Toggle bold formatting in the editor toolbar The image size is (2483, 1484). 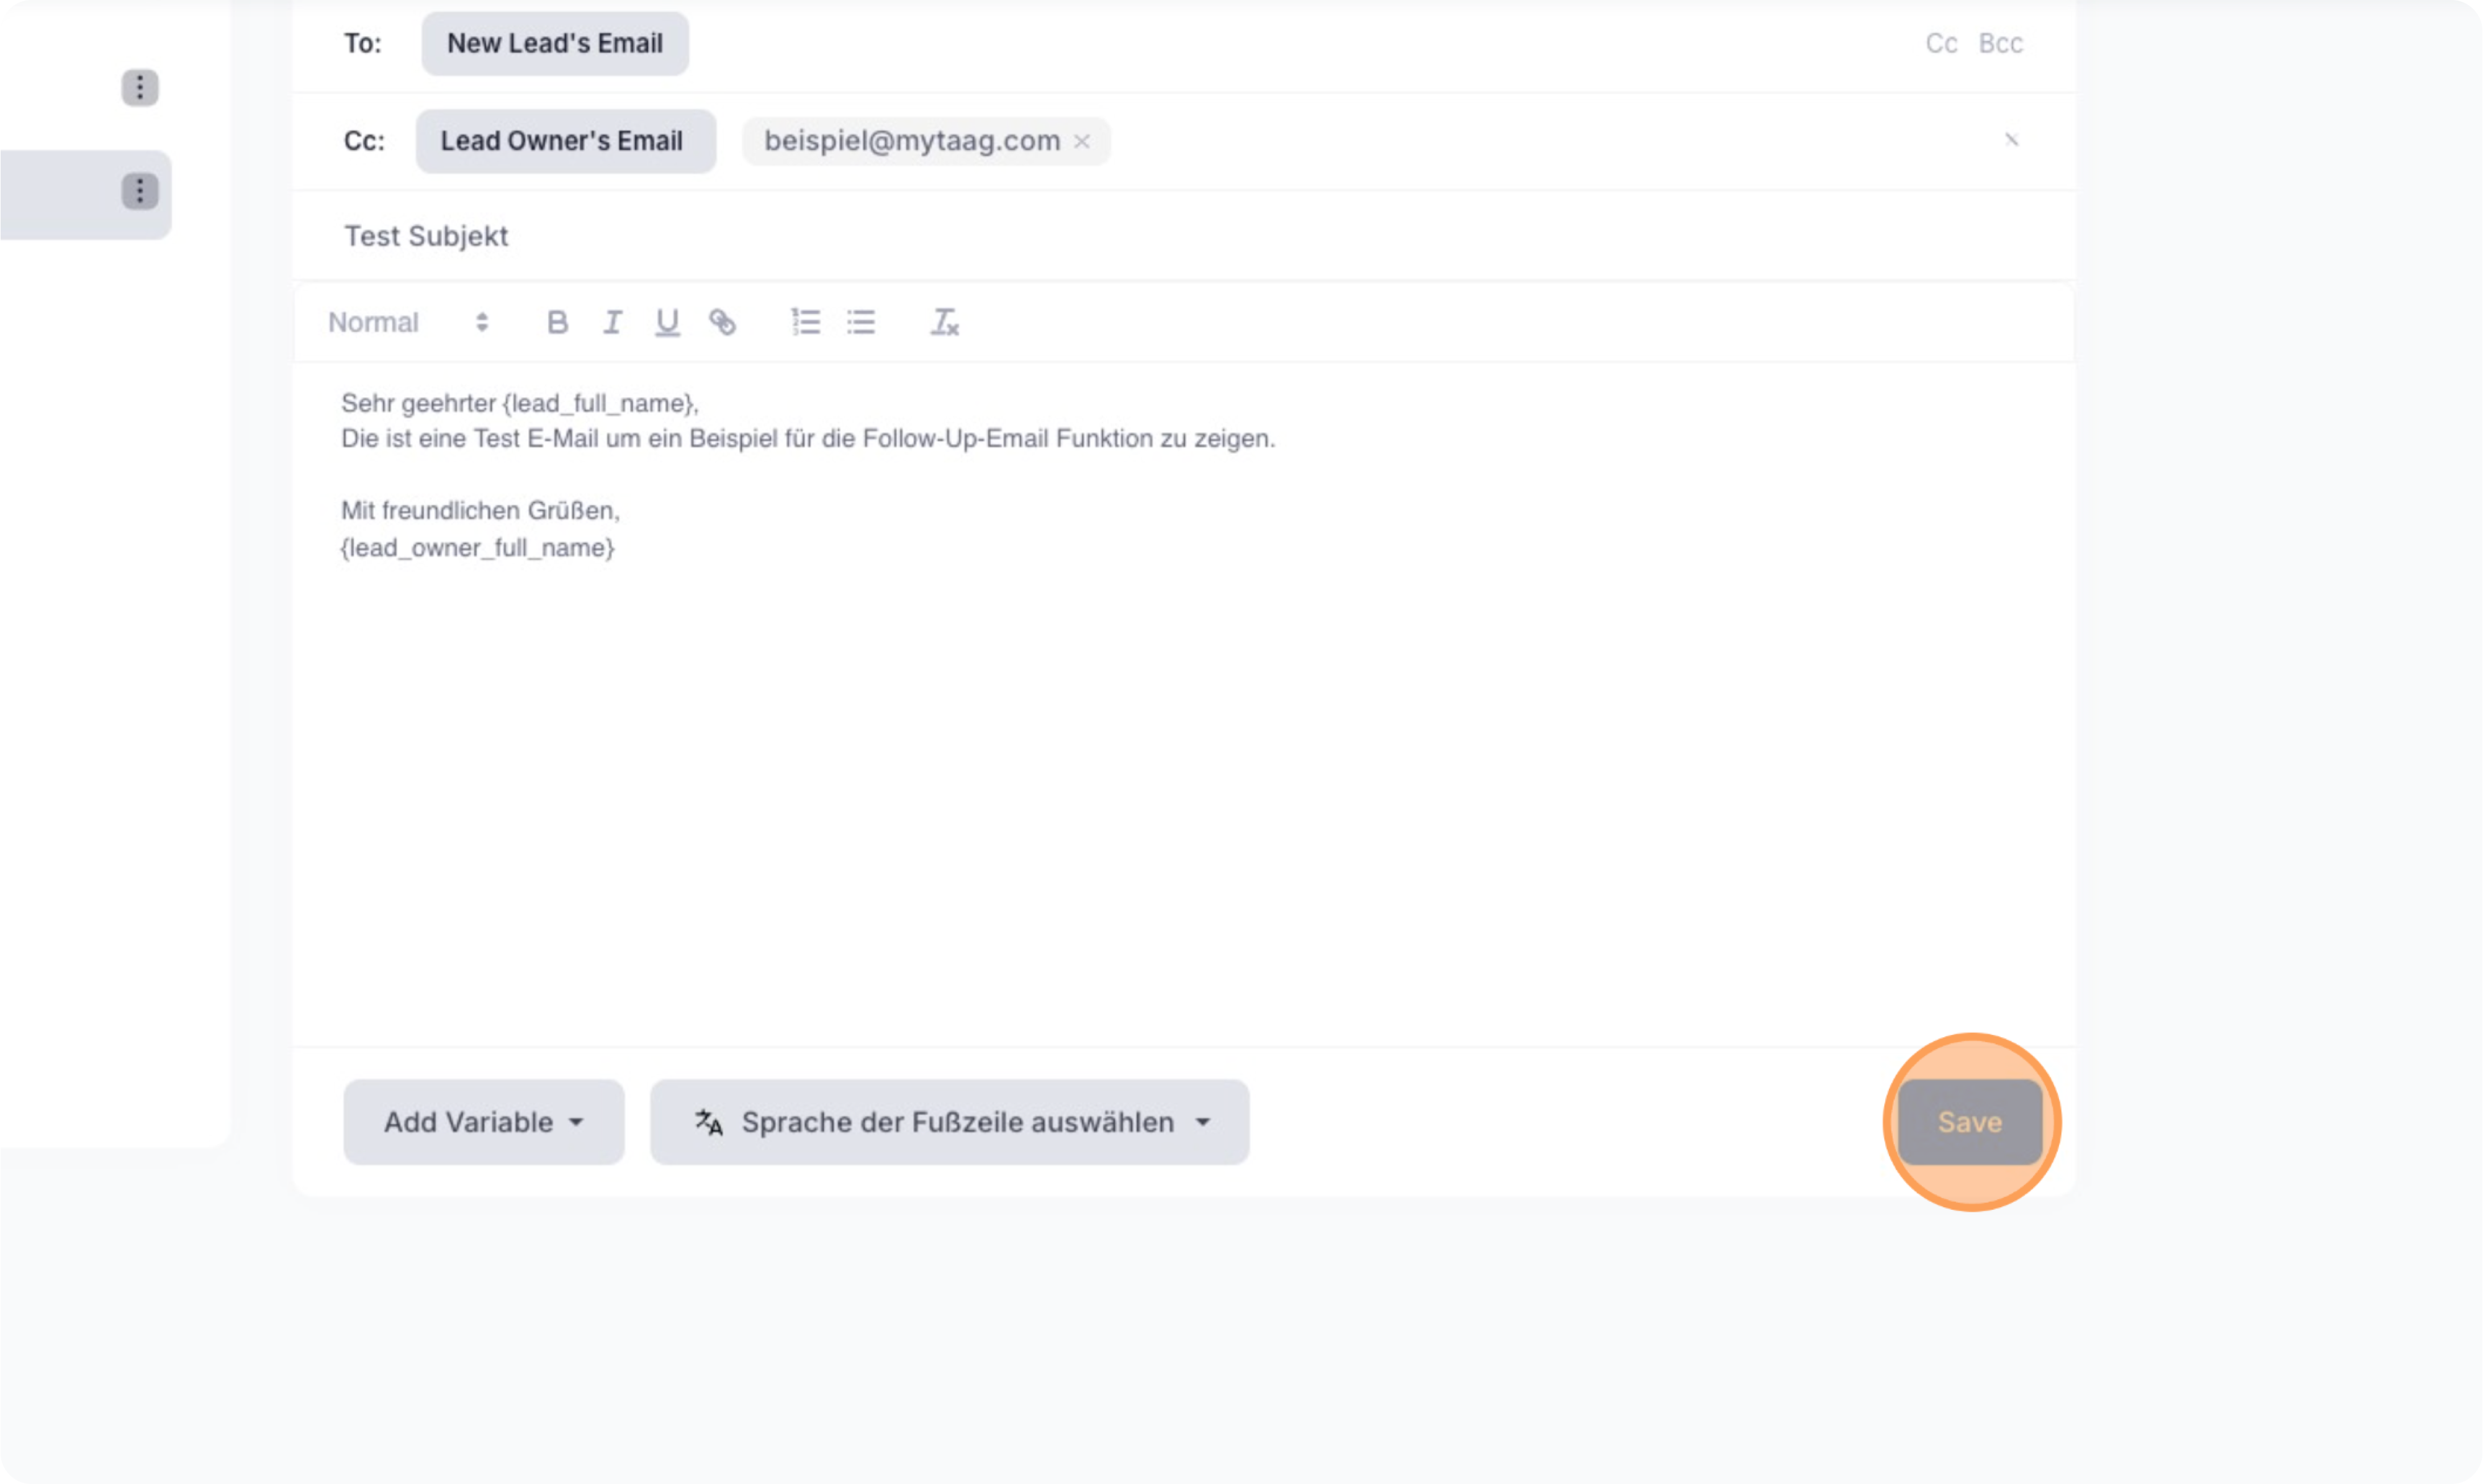point(557,322)
